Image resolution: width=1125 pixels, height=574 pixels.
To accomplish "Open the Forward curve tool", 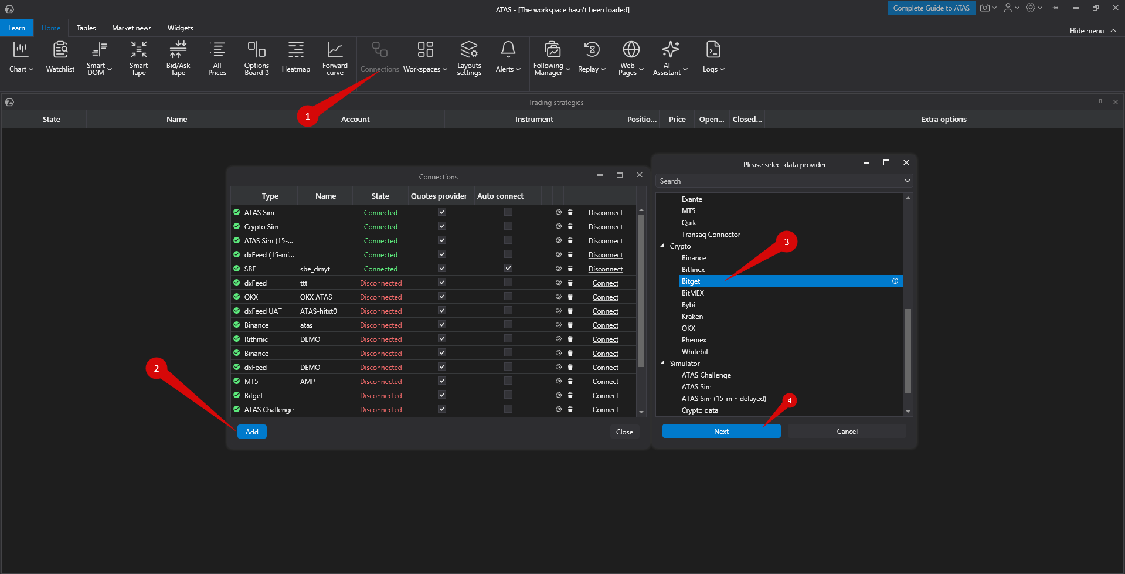I will [x=335, y=57].
